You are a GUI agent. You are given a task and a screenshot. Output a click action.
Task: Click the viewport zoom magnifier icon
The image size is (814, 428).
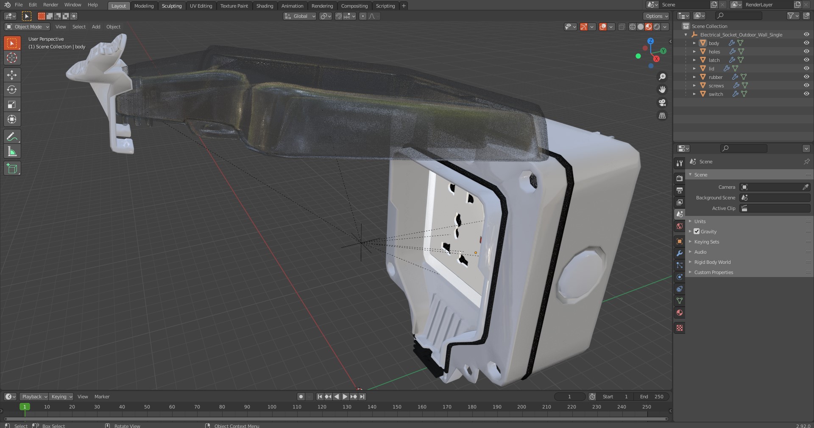662,77
